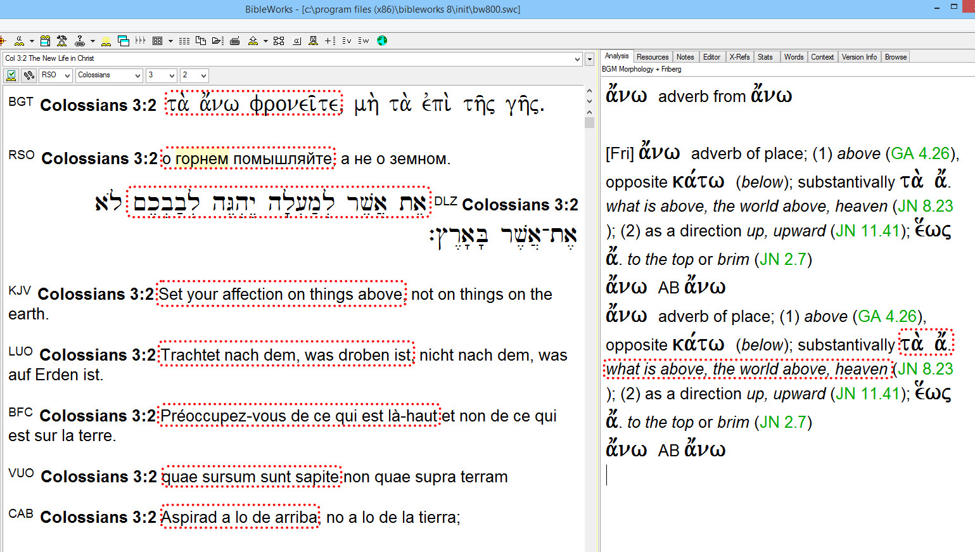Click the four-pane grid layout icon

158,41
